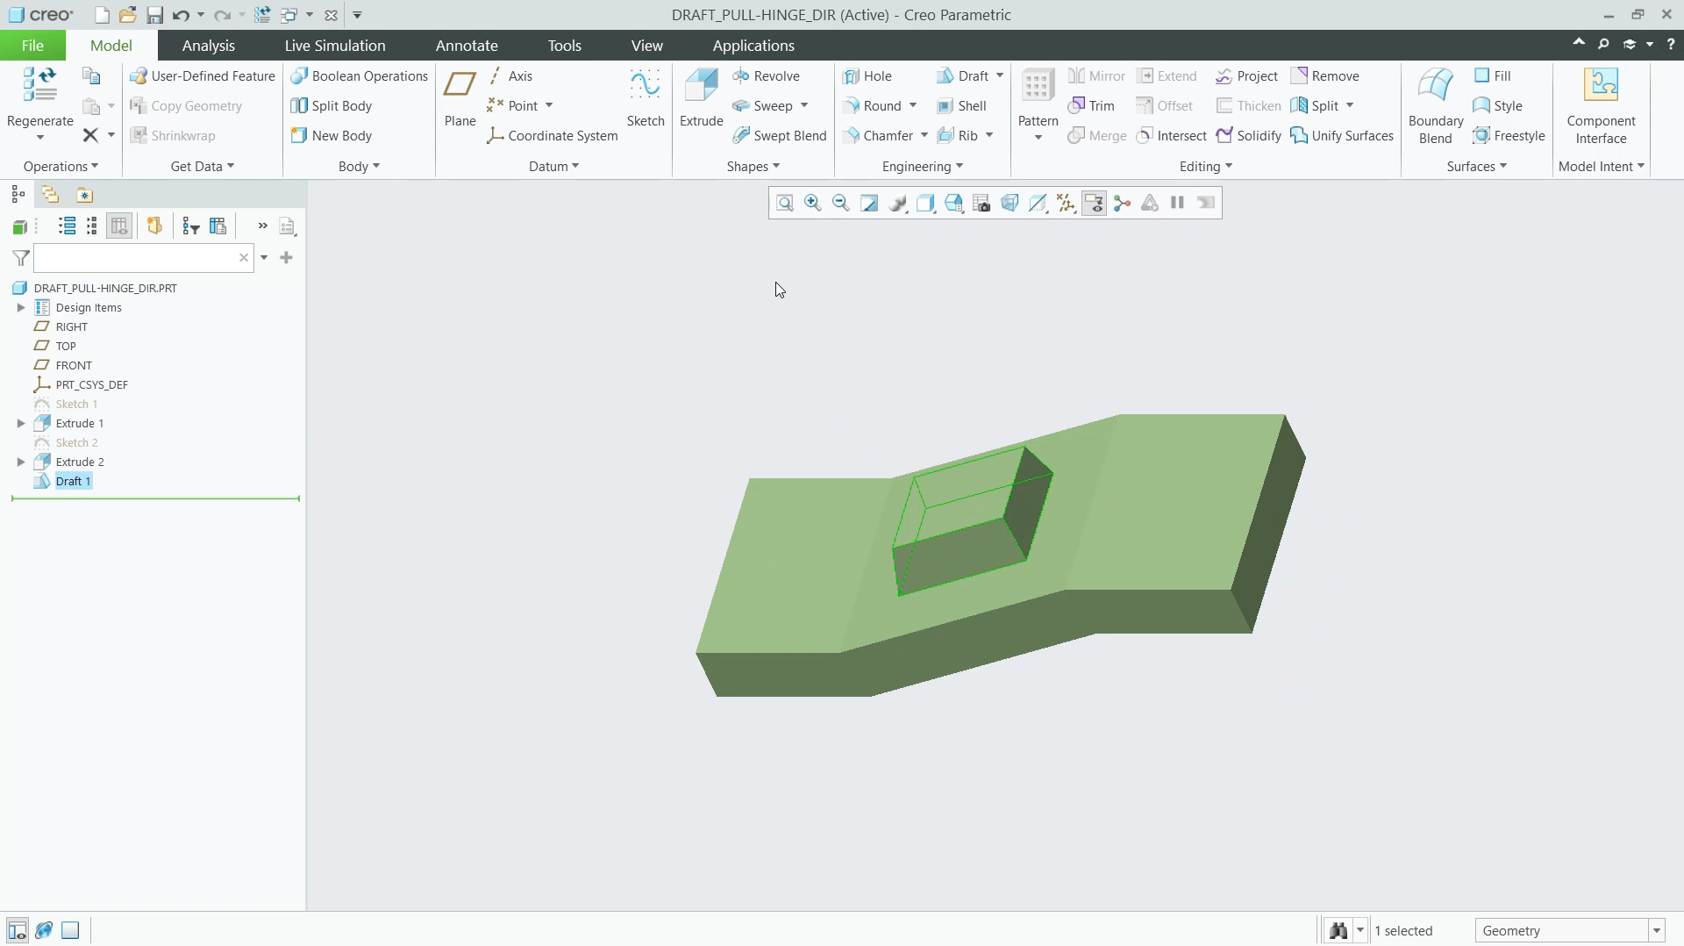The image size is (1684, 946).
Task: Open the Round dropdown arrow
Action: pyautogui.click(x=913, y=106)
